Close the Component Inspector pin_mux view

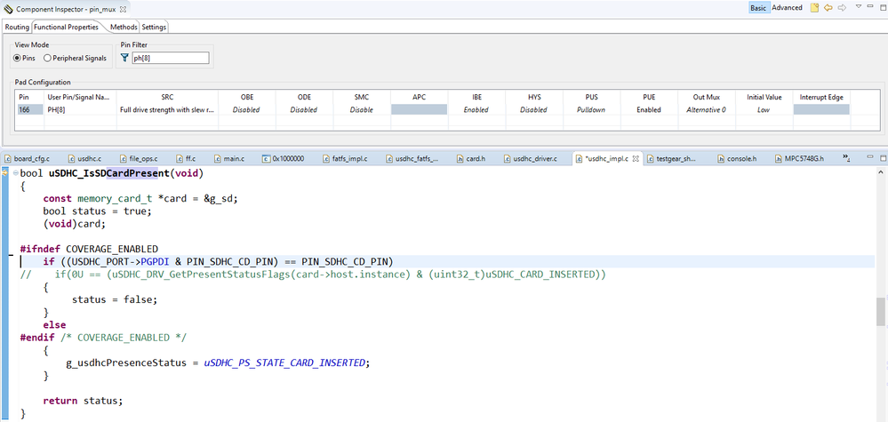[123, 10]
